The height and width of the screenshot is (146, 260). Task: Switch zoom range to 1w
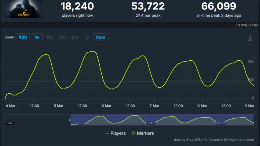coord(37,37)
